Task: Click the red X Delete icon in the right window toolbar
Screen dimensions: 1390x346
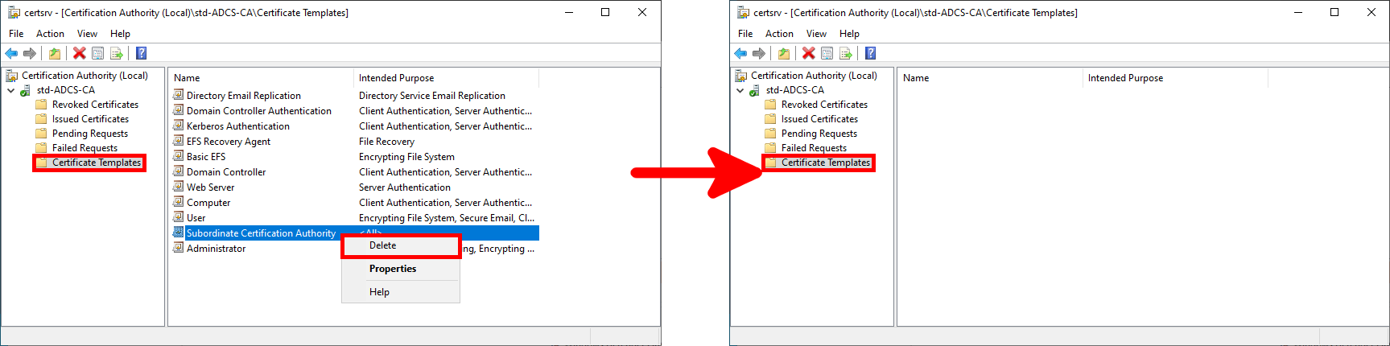Action: (x=808, y=53)
